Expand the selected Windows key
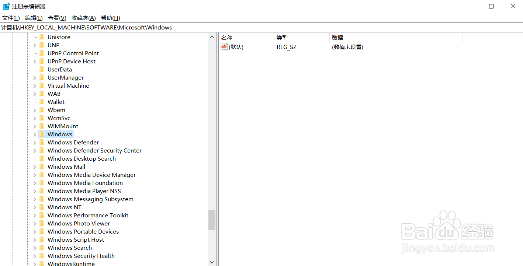523x266 pixels. point(35,134)
